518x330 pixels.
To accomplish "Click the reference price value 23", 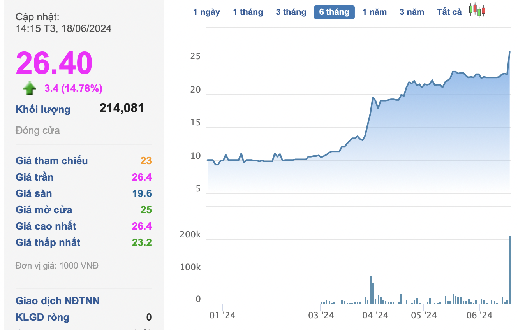I will point(146,161).
